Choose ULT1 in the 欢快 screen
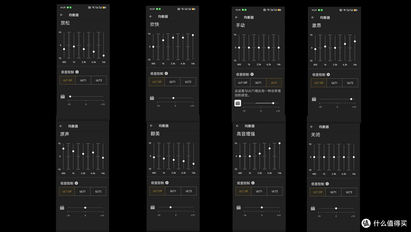Image resolution: width=411 pixels, height=232 pixels. (x=172, y=82)
